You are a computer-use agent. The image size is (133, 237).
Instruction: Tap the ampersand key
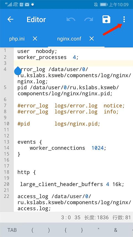pos(116,230)
